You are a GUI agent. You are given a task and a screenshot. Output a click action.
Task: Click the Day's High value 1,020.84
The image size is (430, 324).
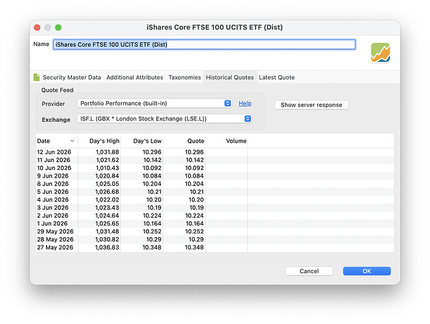tap(107, 176)
